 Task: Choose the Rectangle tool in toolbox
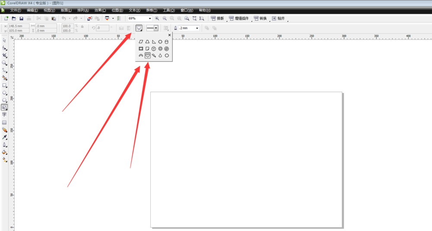pyautogui.click(x=4, y=85)
